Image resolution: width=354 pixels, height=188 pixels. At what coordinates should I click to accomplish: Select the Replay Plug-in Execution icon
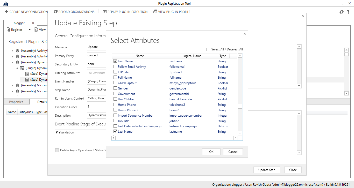coord(104,12)
